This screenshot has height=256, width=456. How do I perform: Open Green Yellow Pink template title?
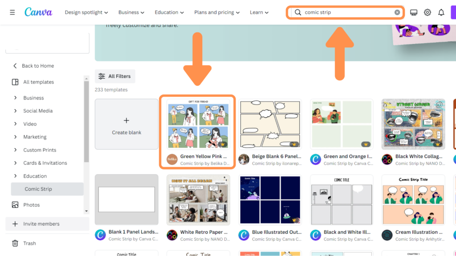click(204, 156)
